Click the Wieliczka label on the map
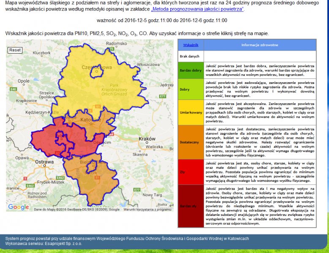The height and width of the screenshot is (253, 329). pos(154,147)
